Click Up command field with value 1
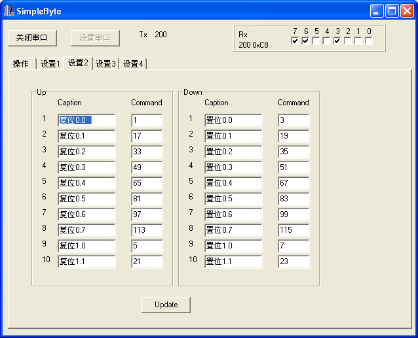 147,120
